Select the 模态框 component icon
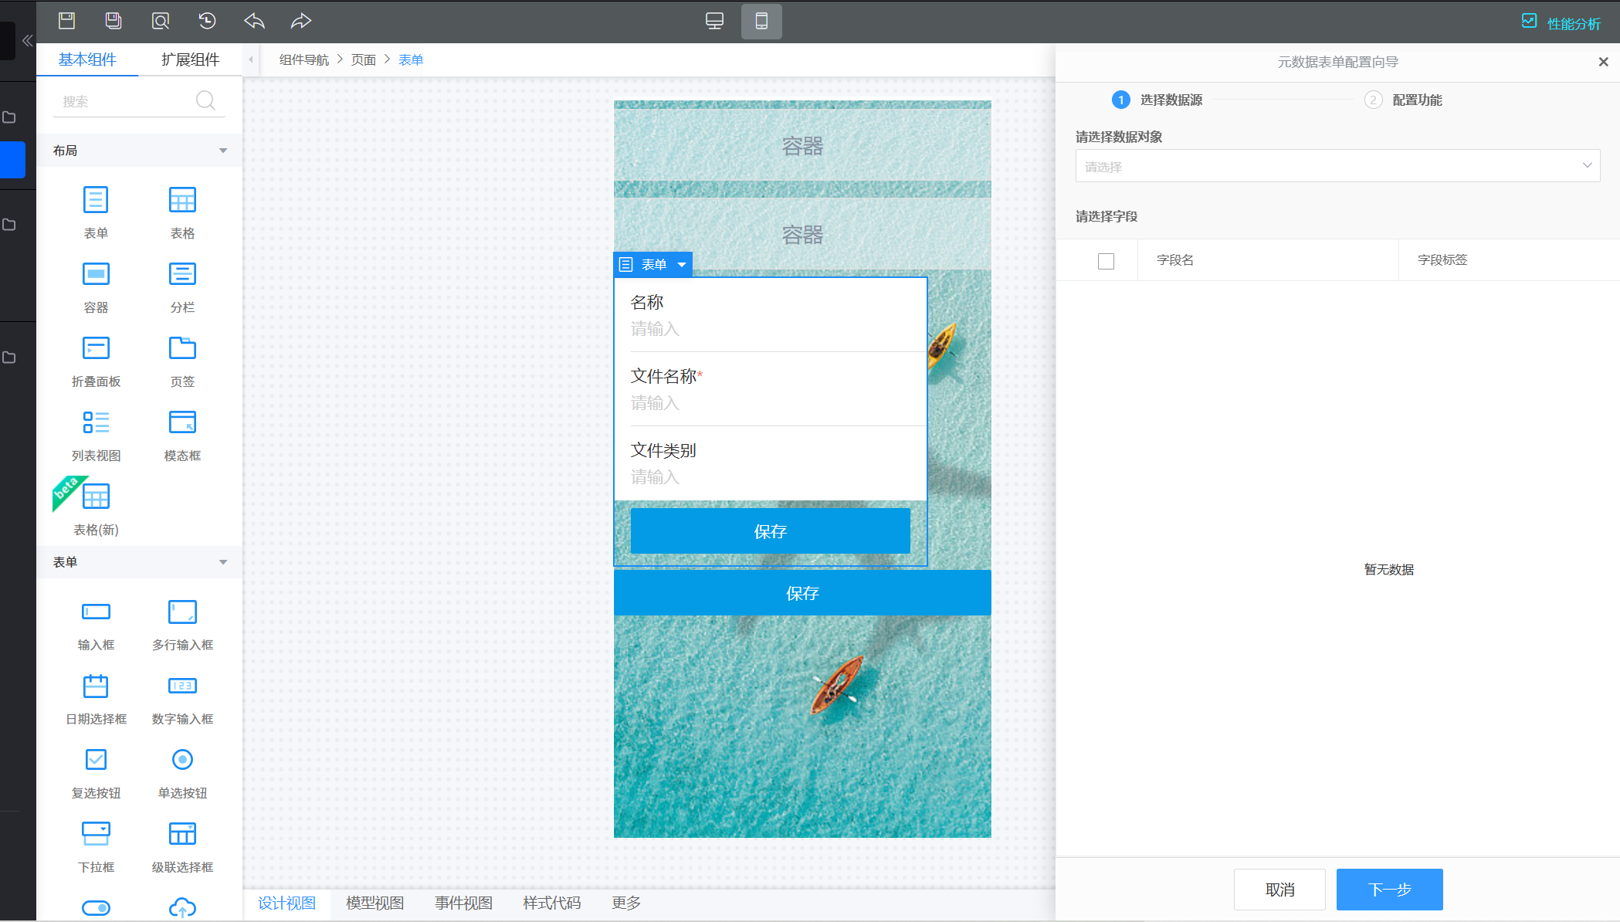 182,422
